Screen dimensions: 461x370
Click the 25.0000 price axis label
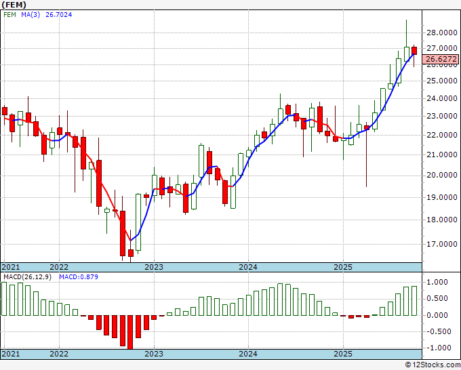[441, 81]
